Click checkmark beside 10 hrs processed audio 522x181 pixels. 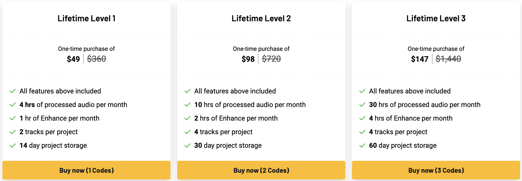point(187,105)
